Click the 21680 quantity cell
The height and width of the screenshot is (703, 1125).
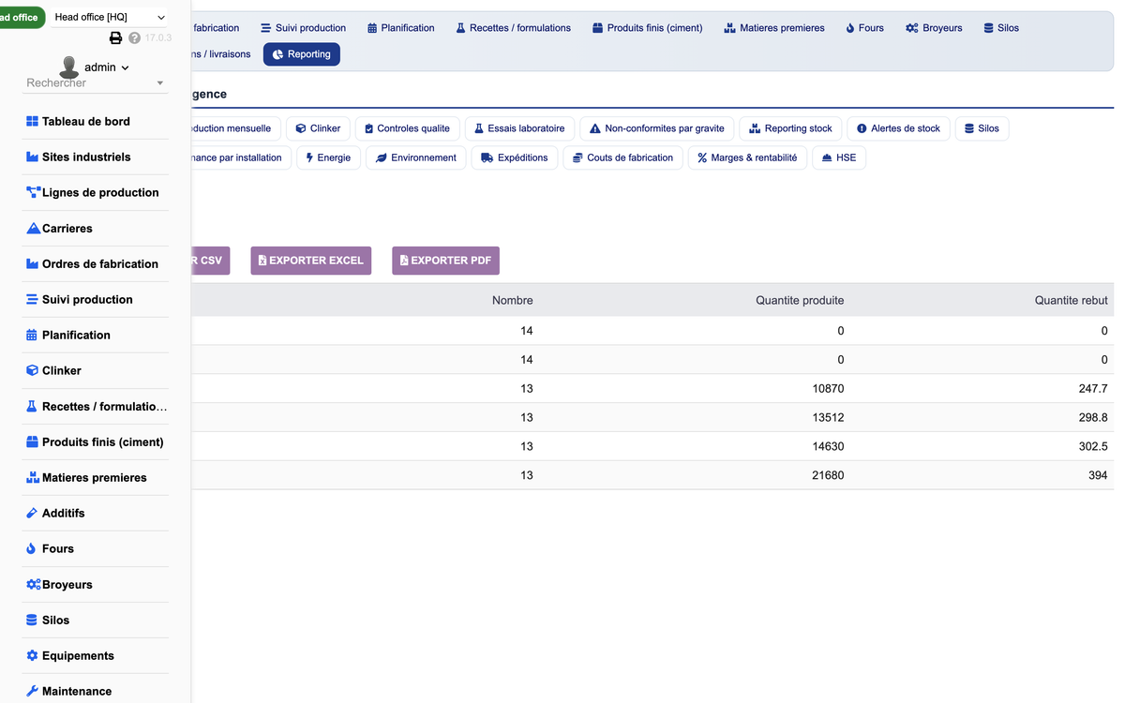pyautogui.click(x=828, y=475)
